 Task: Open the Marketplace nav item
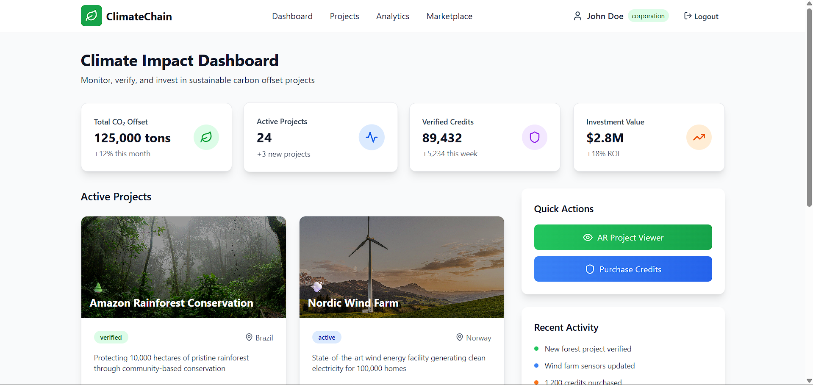[450, 16]
